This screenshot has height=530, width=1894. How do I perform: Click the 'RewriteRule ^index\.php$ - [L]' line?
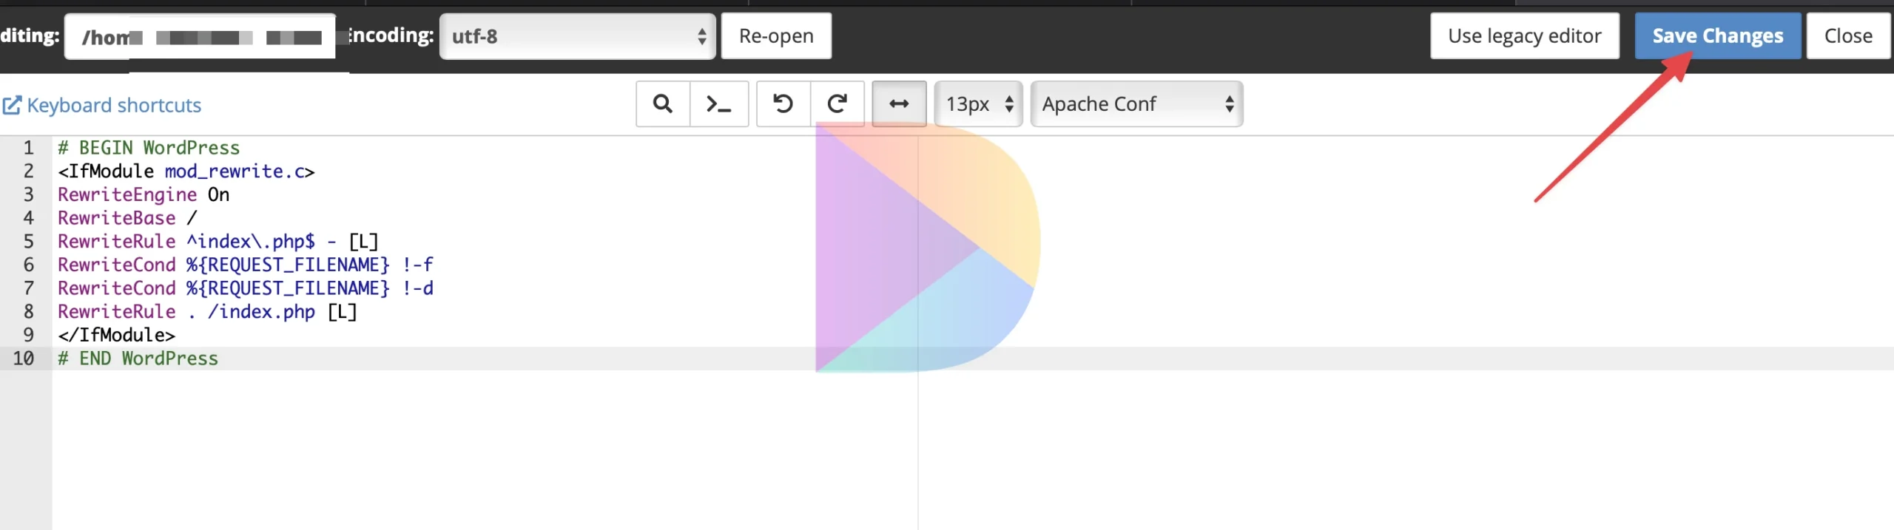(x=218, y=242)
